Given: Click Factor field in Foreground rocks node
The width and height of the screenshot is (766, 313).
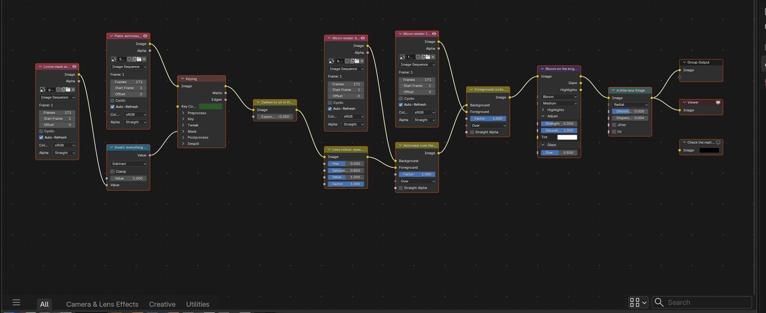Looking at the screenshot, I should (x=488, y=119).
